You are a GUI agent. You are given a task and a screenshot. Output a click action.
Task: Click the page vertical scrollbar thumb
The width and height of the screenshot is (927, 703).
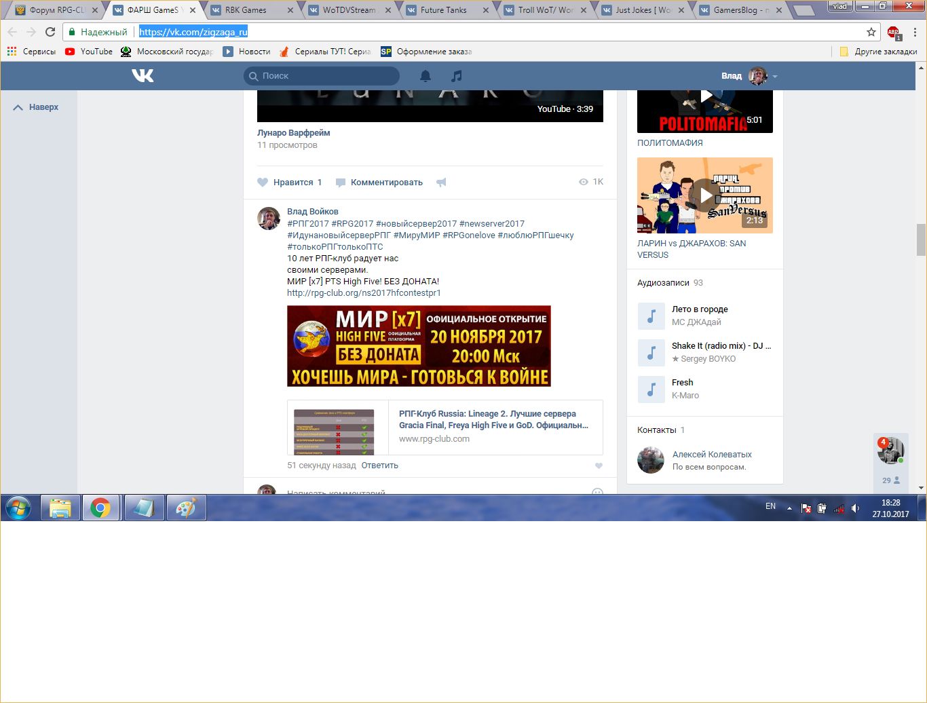click(921, 240)
